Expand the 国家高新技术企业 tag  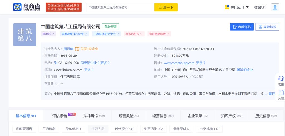pyautogui.click(x=74, y=34)
